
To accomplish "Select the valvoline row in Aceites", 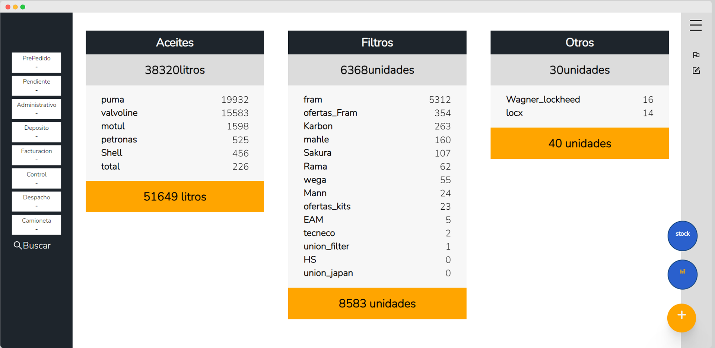I will (x=175, y=113).
